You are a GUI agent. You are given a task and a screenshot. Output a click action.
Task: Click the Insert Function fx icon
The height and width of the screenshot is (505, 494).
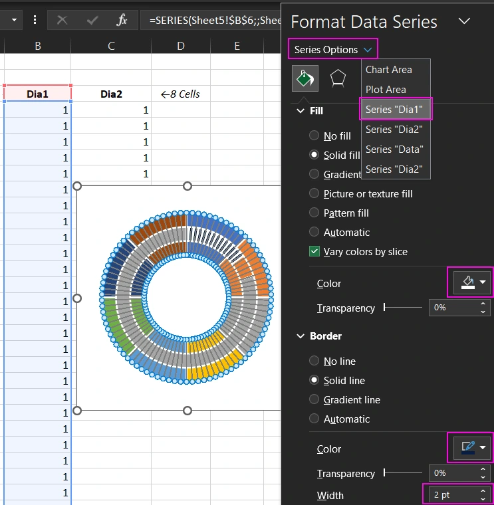(x=122, y=20)
